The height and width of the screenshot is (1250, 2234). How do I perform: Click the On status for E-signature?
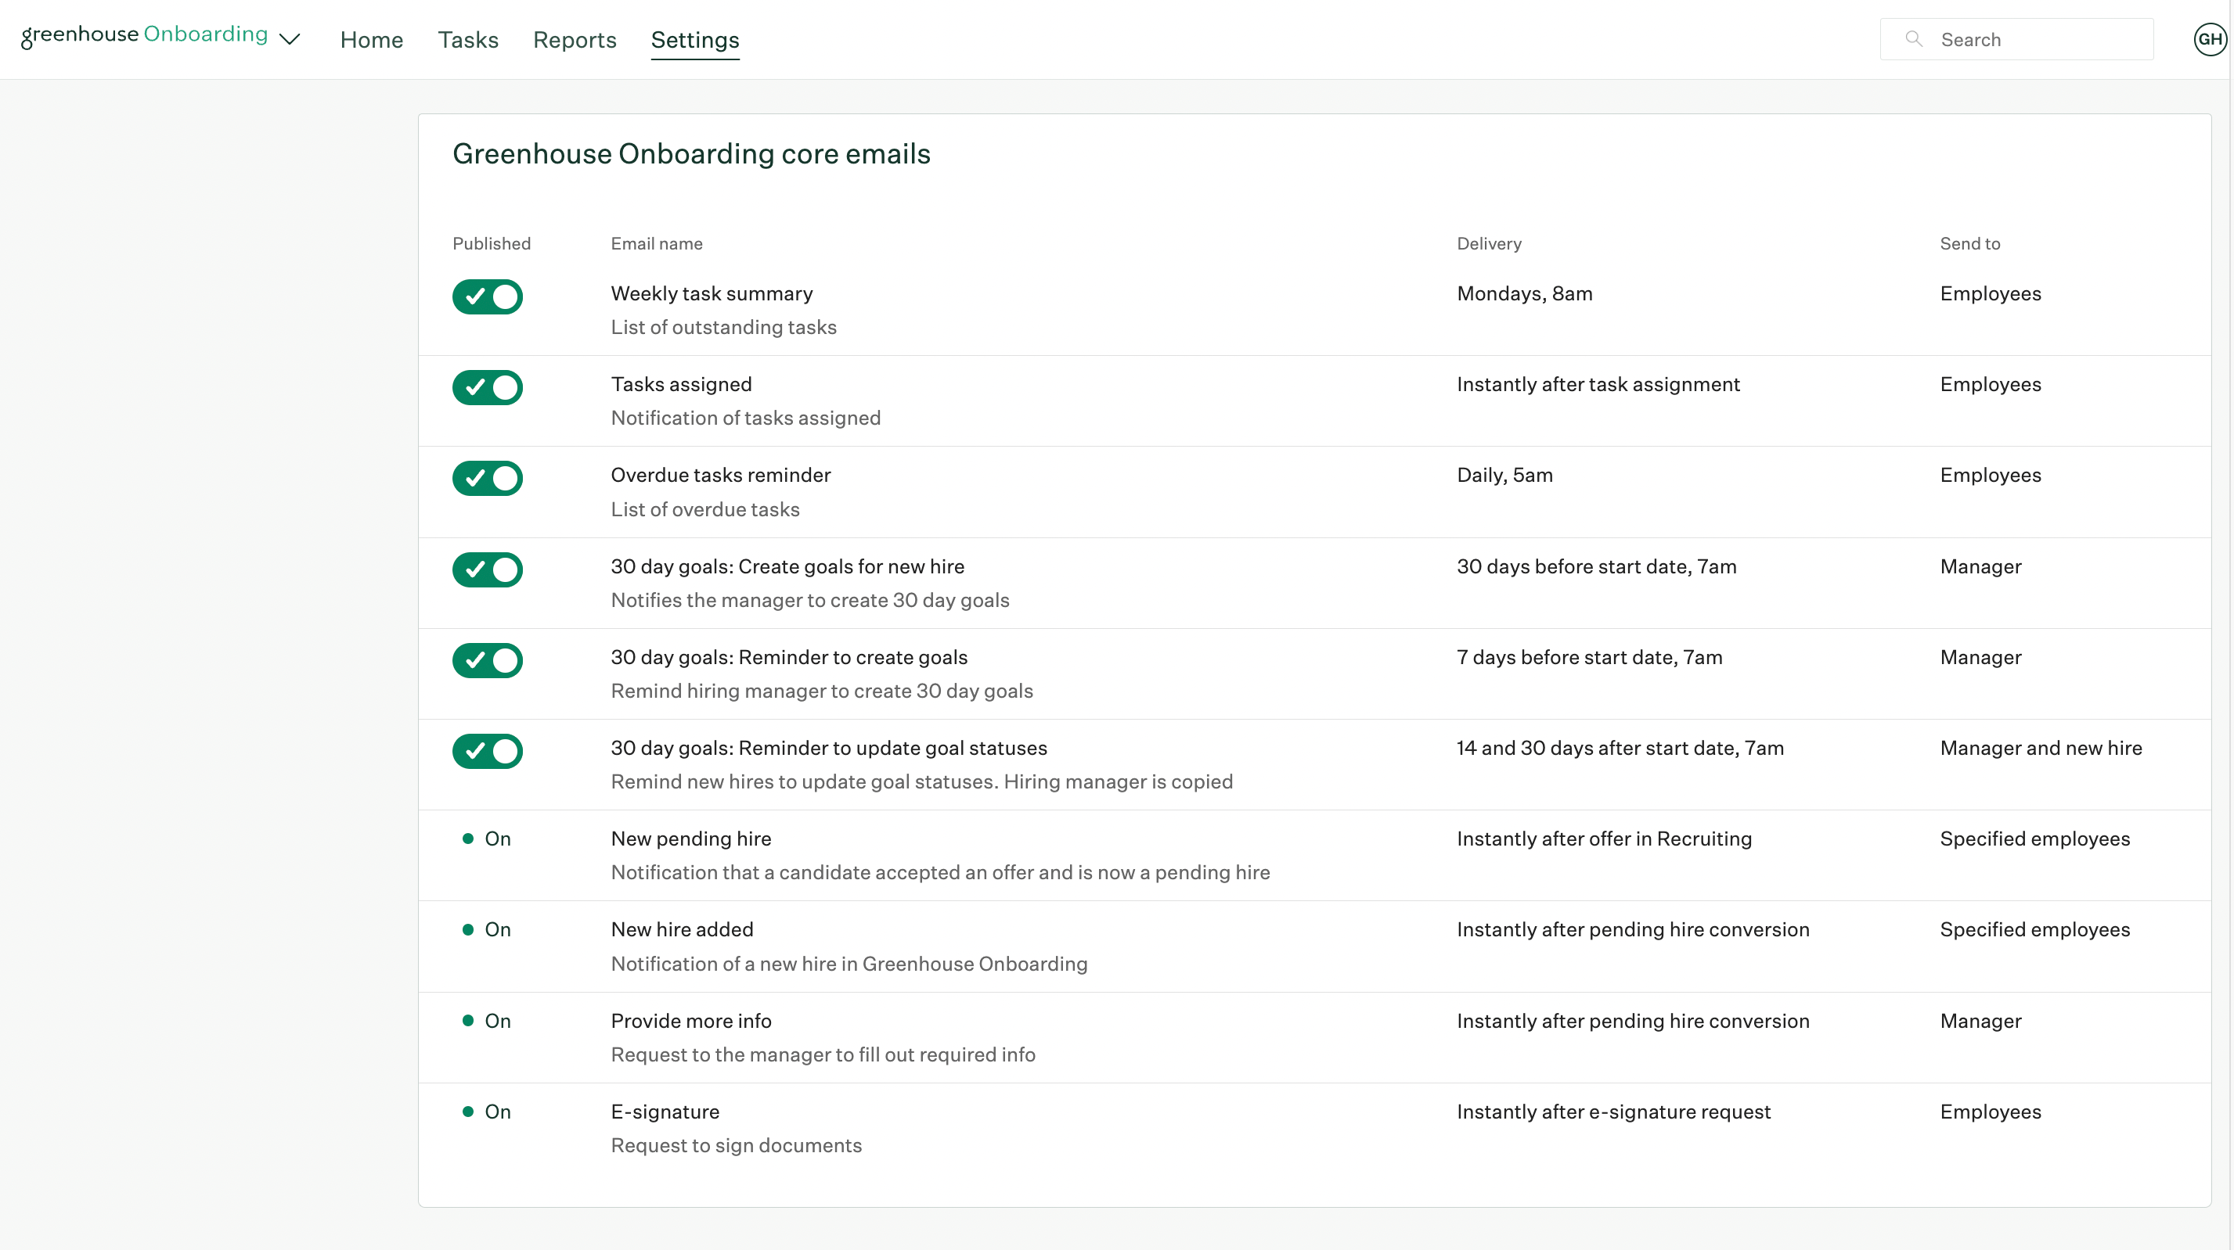[488, 1112]
